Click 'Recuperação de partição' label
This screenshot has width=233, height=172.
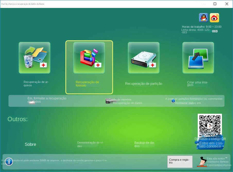144,83
